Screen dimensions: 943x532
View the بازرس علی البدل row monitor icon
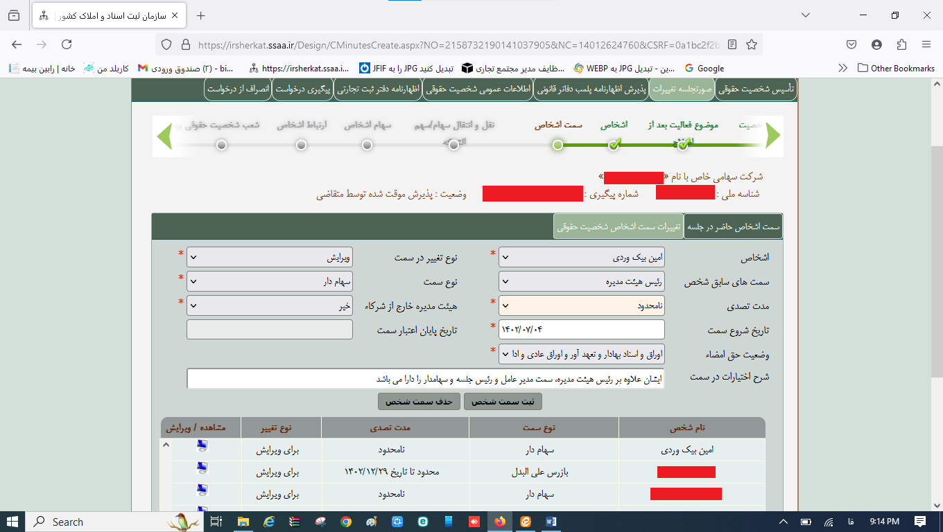202,468
